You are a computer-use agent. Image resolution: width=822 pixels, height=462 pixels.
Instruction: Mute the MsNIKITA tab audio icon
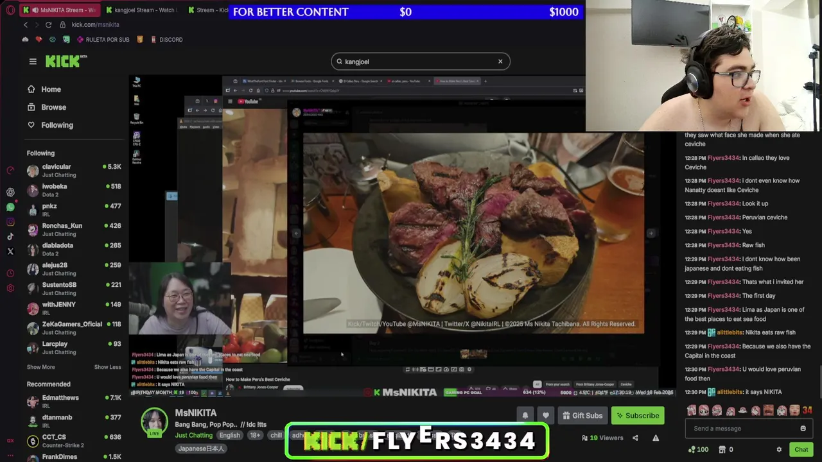click(x=35, y=10)
